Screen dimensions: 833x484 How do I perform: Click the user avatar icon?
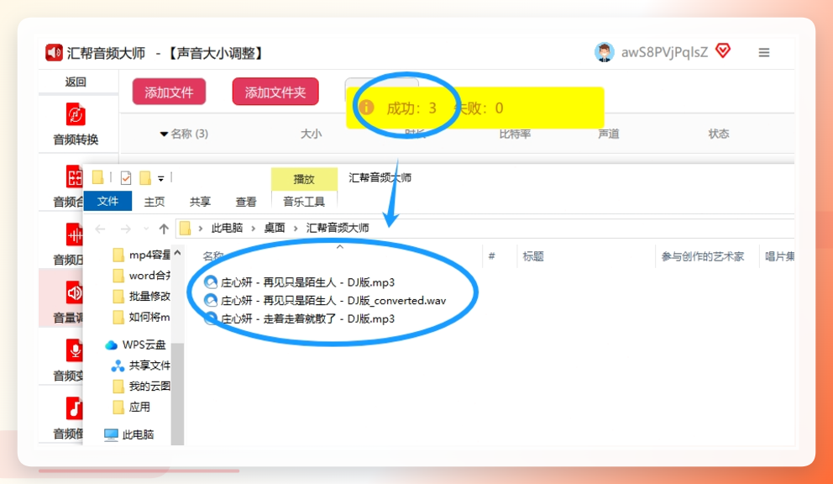coord(604,52)
